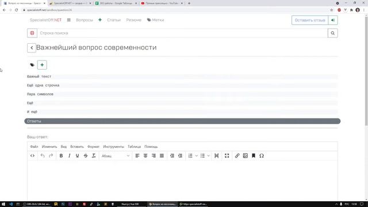Open the Абзац paragraph style dropdown

(x=116, y=156)
